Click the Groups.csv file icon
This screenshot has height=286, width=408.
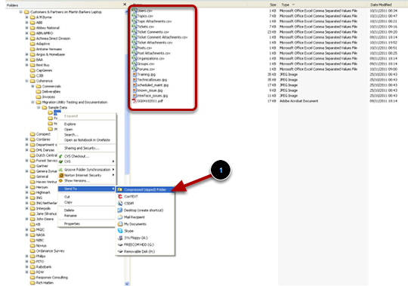(134, 63)
